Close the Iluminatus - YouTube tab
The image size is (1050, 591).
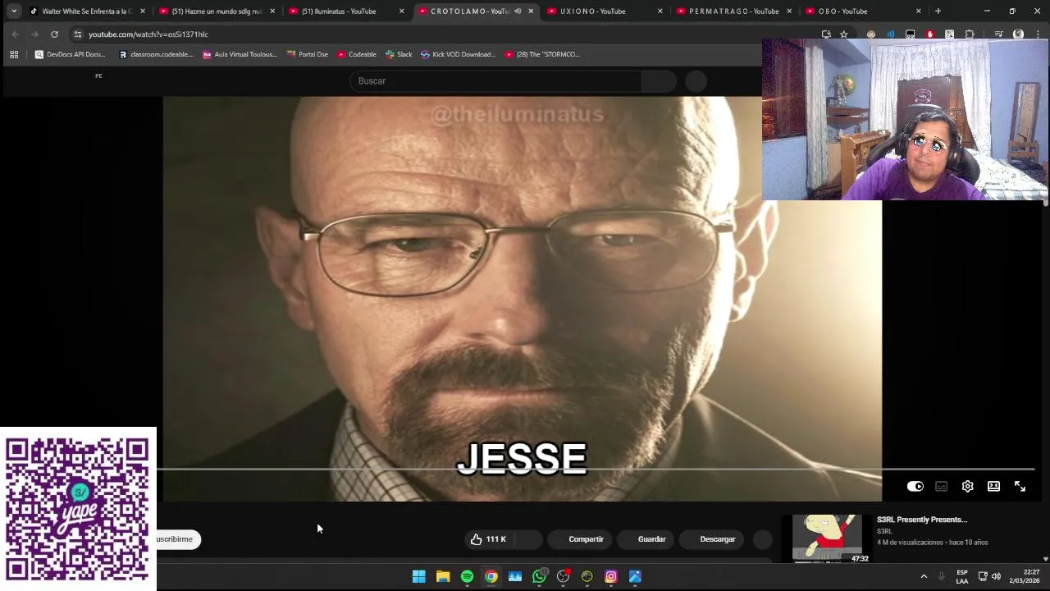click(401, 11)
